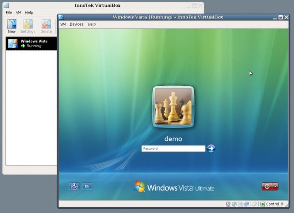
Task: Click the Windows flag logo
Action: click(140, 187)
